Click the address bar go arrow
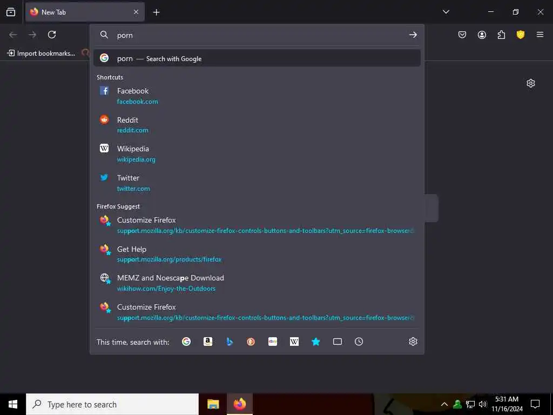Screen dimensions: 553x415 [x=413, y=35]
